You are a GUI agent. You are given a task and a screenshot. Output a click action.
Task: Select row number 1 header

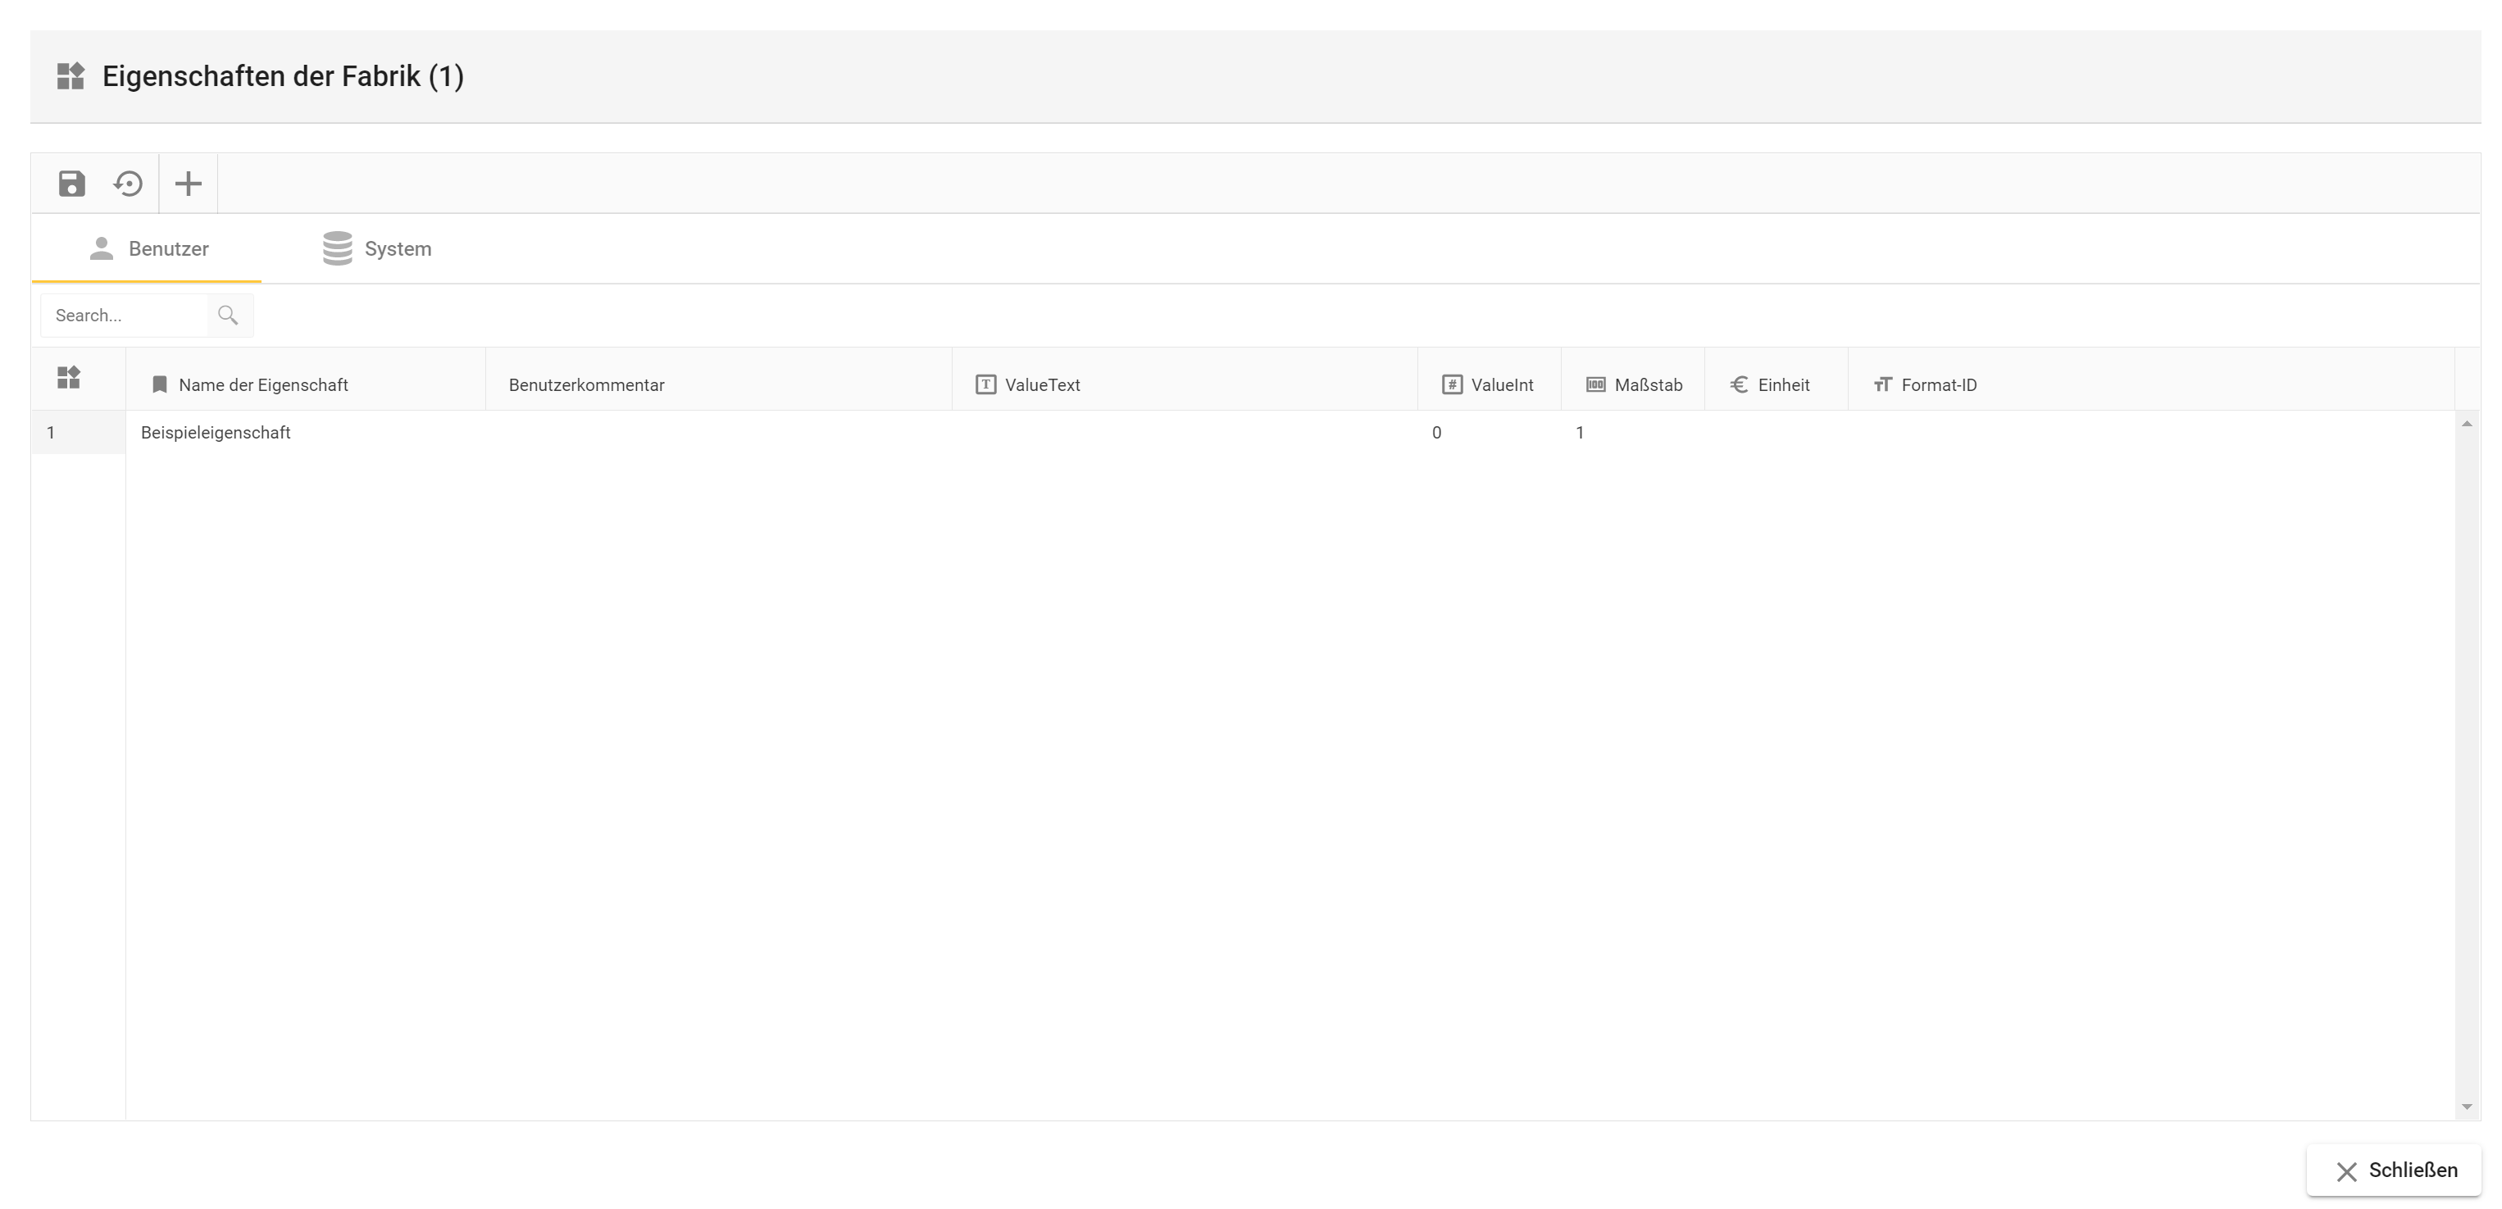pyautogui.click(x=78, y=433)
